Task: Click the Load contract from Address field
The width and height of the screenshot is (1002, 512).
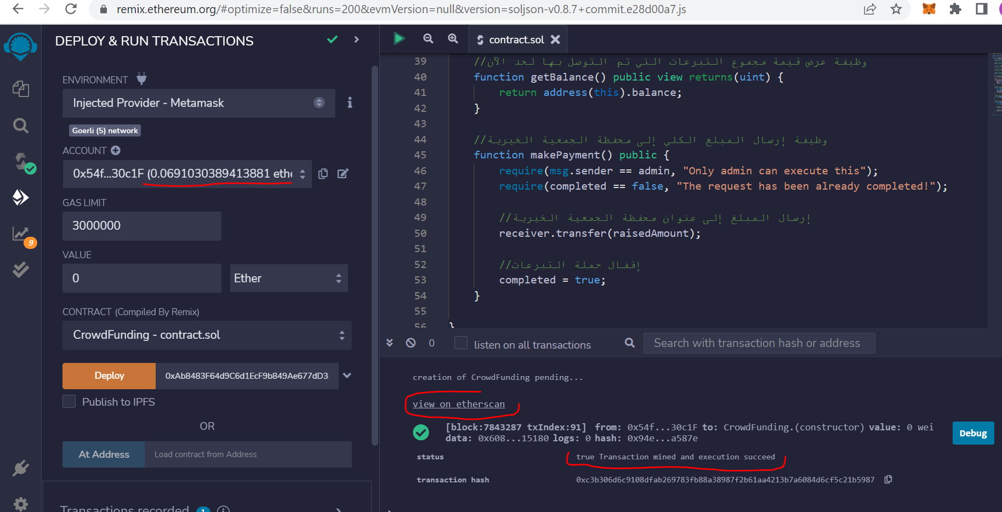Action: coord(248,454)
